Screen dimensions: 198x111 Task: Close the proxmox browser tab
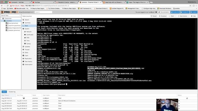pyautogui.click(x=101, y=2)
